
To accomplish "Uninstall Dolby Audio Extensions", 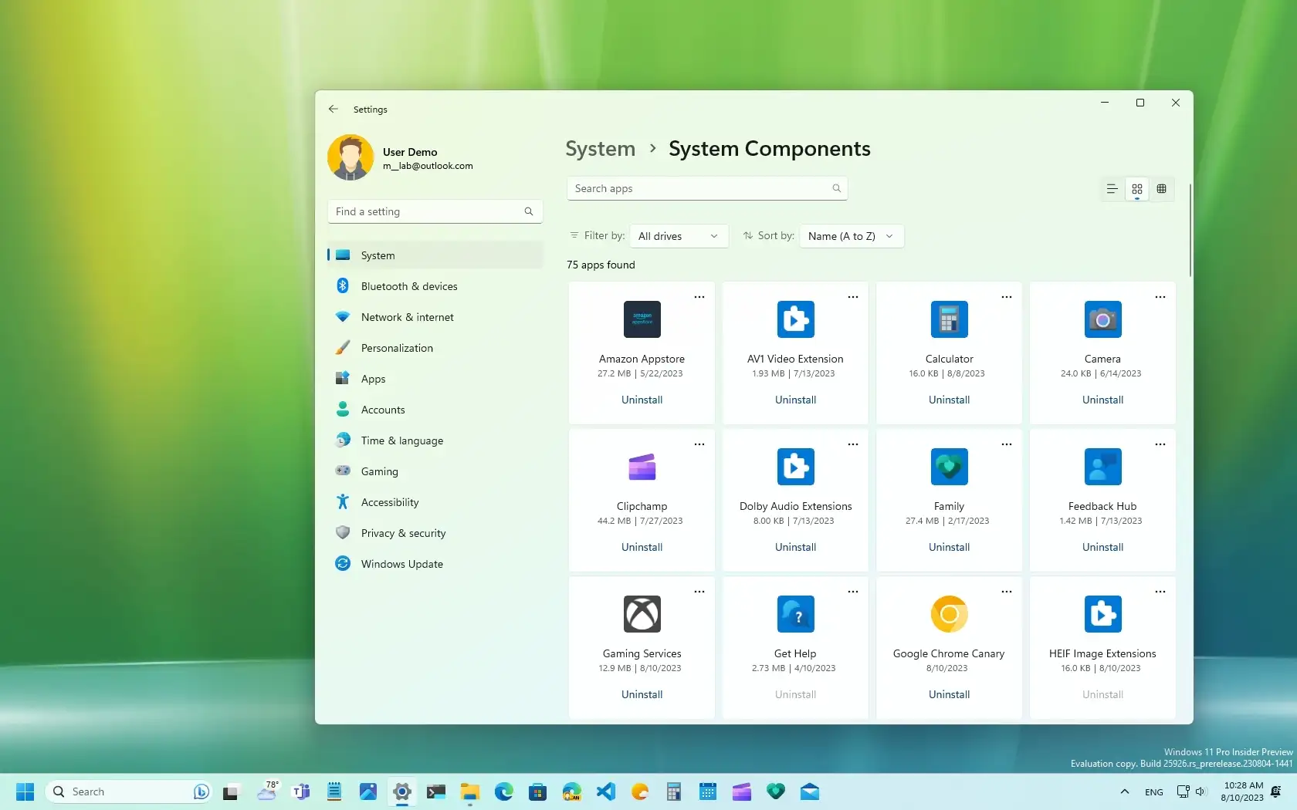I will [x=794, y=547].
